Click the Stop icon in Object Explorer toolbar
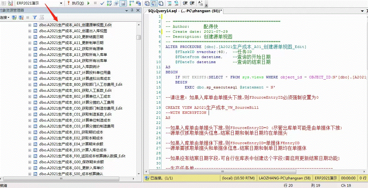 28,18
